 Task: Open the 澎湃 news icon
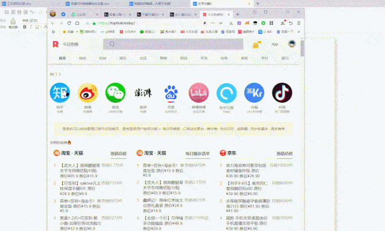pos(143,93)
